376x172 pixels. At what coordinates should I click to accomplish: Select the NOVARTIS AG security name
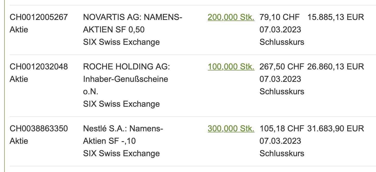coord(133,17)
